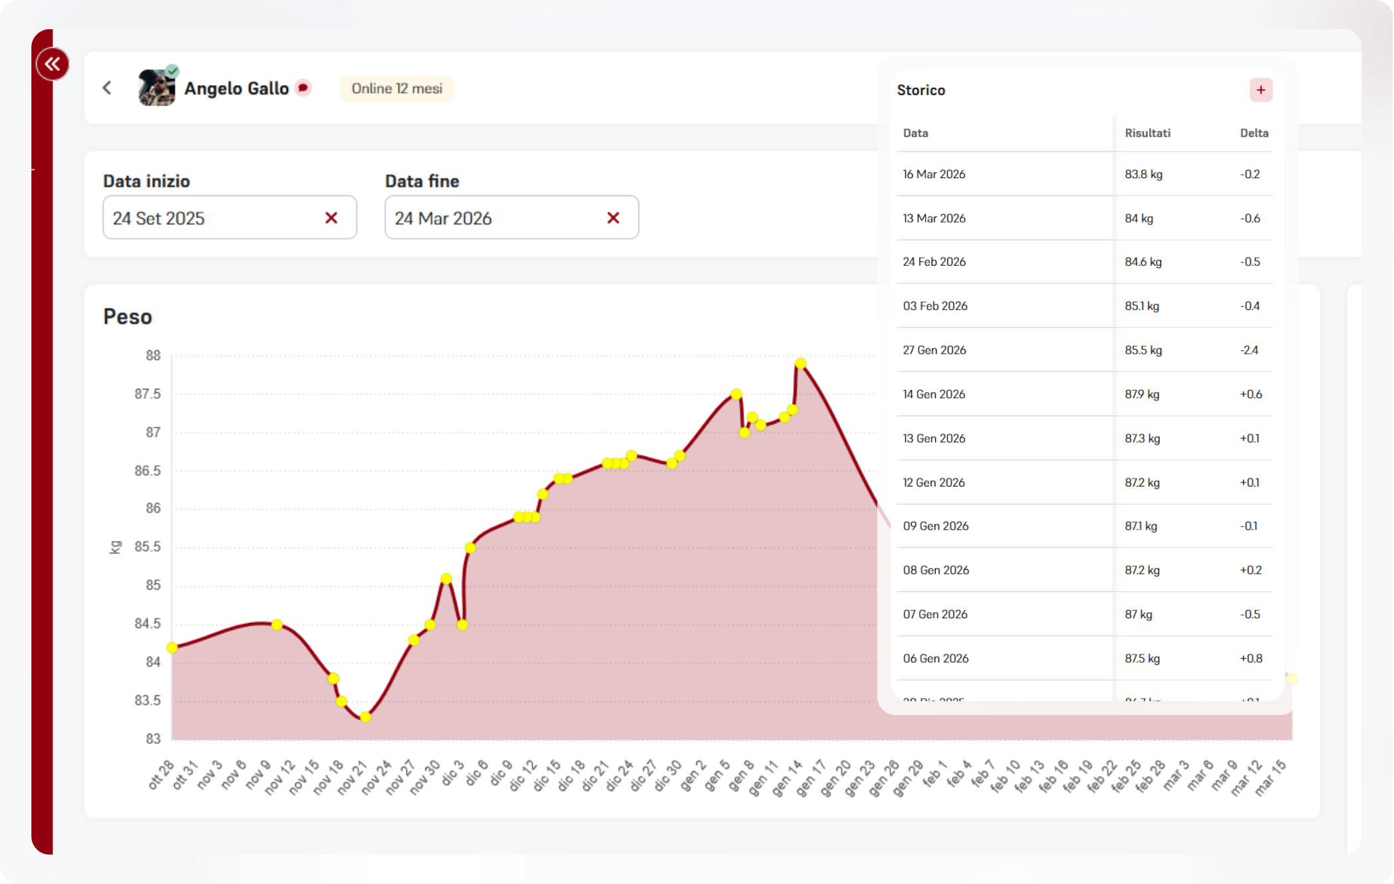Image resolution: width=1394 pixels, height=884 pixels.
Task: Click the Online 12 mesi badge
Action: pyautogui.click(x=396, y=88)
